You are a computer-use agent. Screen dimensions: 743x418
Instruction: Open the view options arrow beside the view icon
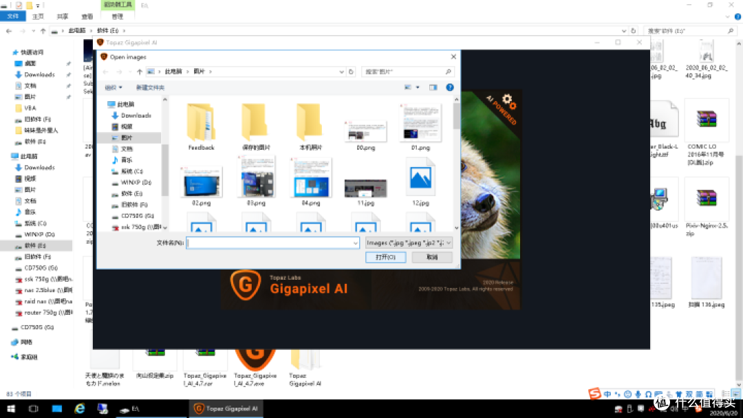[418, 87]
